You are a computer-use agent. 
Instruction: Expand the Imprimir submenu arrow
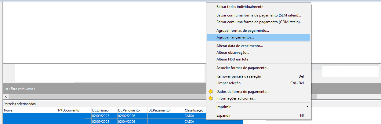click(x=307, y=107)
